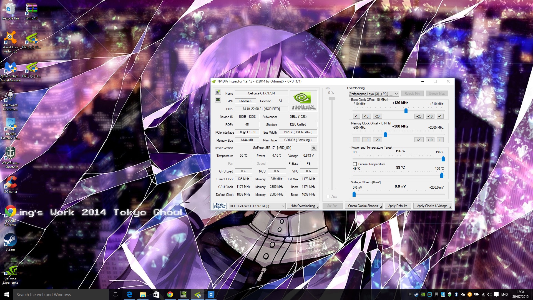
Task: Click the Memory Clock Offset slider handle
Action: point(385,134)
